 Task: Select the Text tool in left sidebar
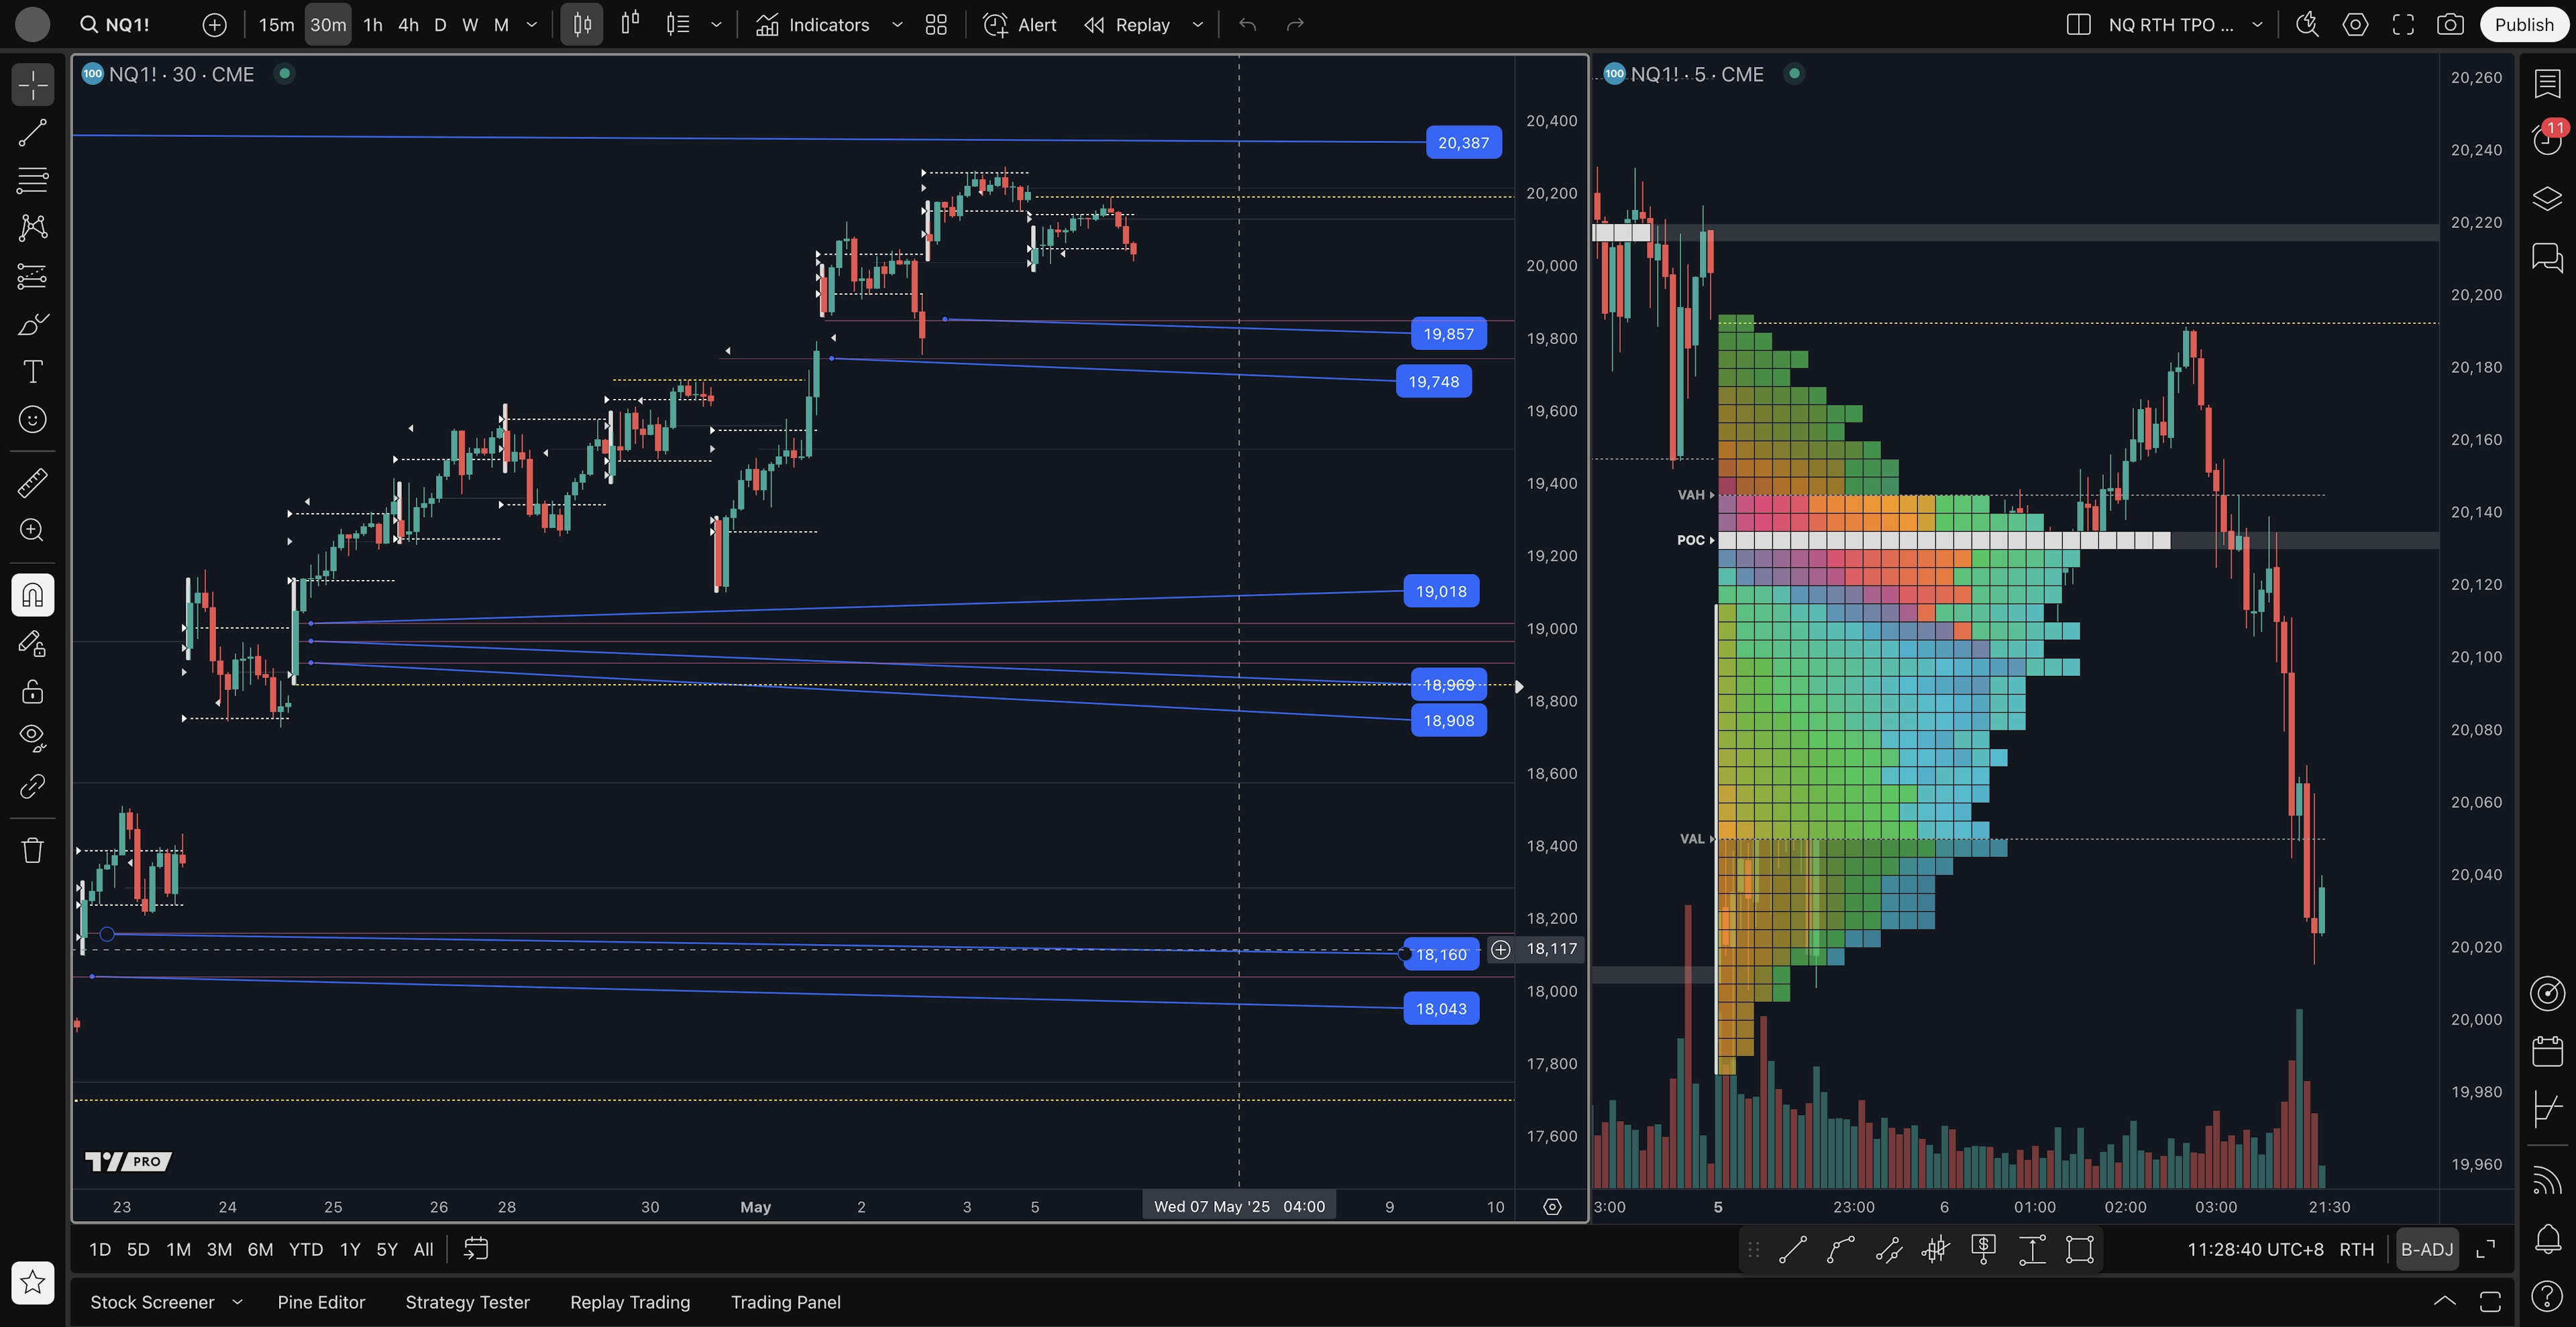[32, 371]
